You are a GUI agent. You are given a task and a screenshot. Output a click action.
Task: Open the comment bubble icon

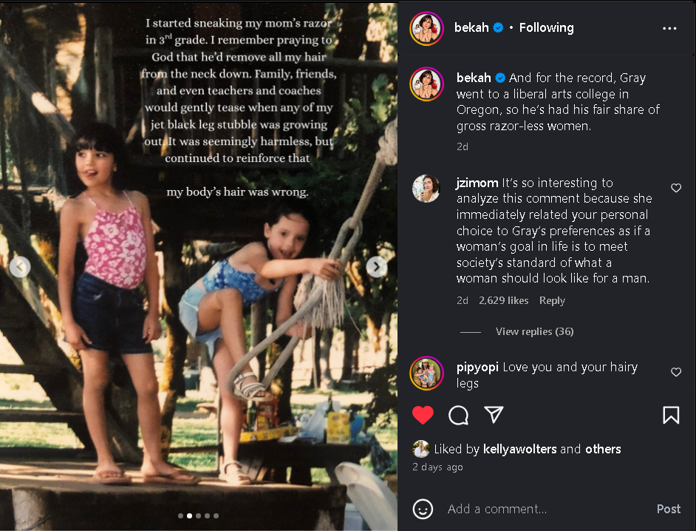tap(459, 415)
